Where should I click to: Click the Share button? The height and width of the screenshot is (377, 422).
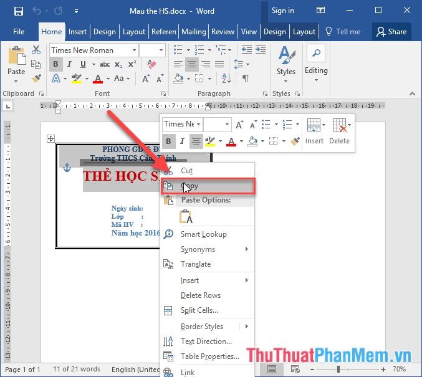click(x=390, y=32)
